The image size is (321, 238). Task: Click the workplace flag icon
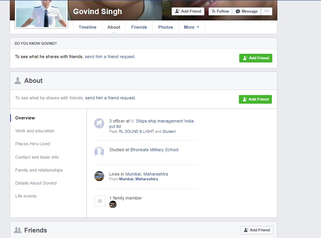coord(99,123)
